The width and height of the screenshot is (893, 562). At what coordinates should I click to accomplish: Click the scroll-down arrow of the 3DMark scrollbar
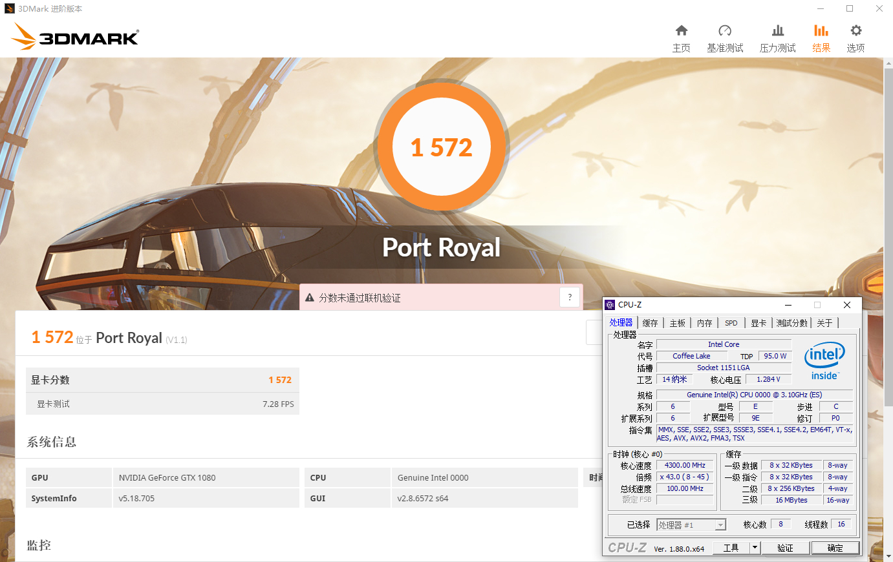(888, 556)
